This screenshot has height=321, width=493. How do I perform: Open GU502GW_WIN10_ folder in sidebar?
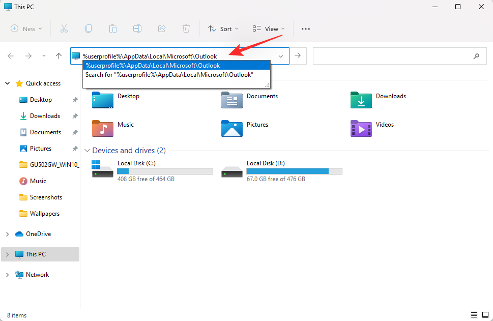point(49,165)
